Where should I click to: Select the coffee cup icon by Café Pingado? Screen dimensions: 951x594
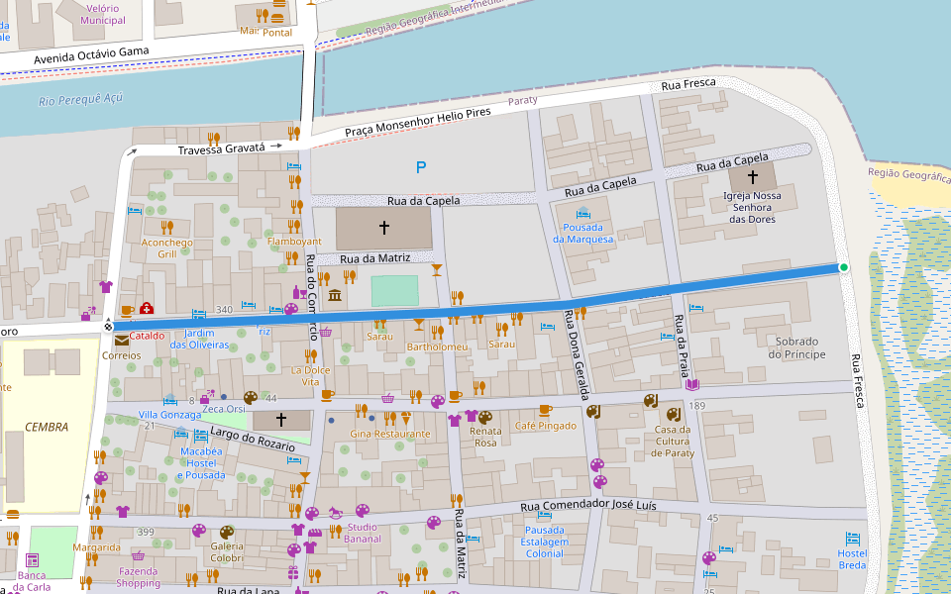pyautogui.click(x=546, y=411)
